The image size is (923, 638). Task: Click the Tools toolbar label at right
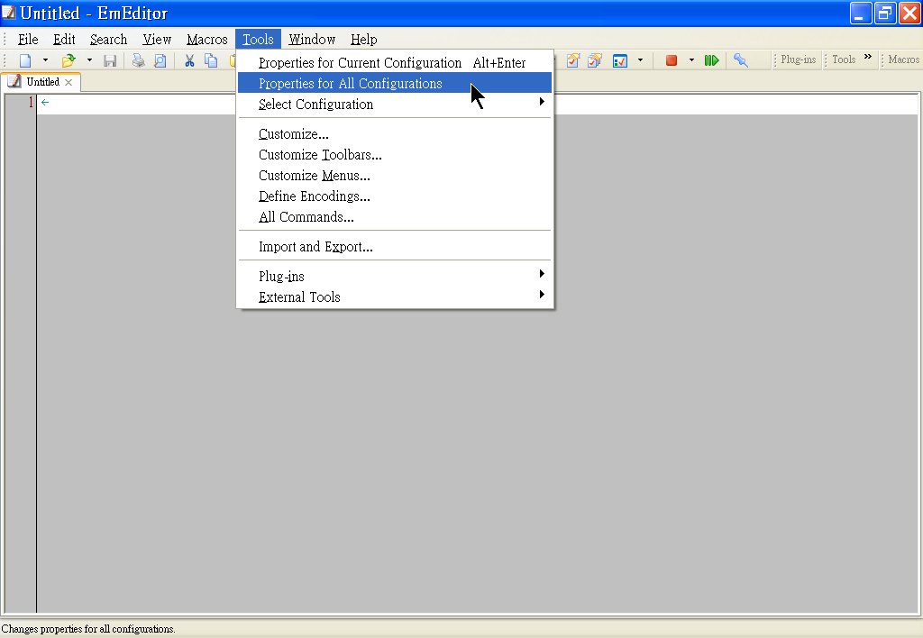click(844, 59)
